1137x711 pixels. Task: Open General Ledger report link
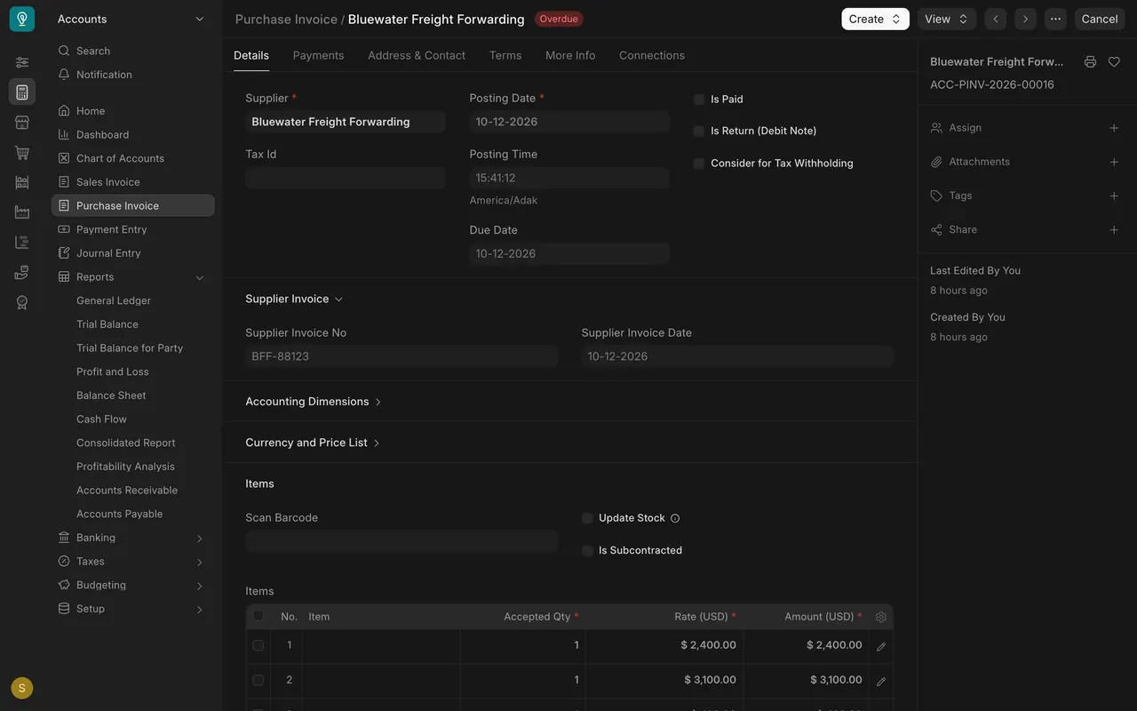pyautogui.click(x=114, y=300)
